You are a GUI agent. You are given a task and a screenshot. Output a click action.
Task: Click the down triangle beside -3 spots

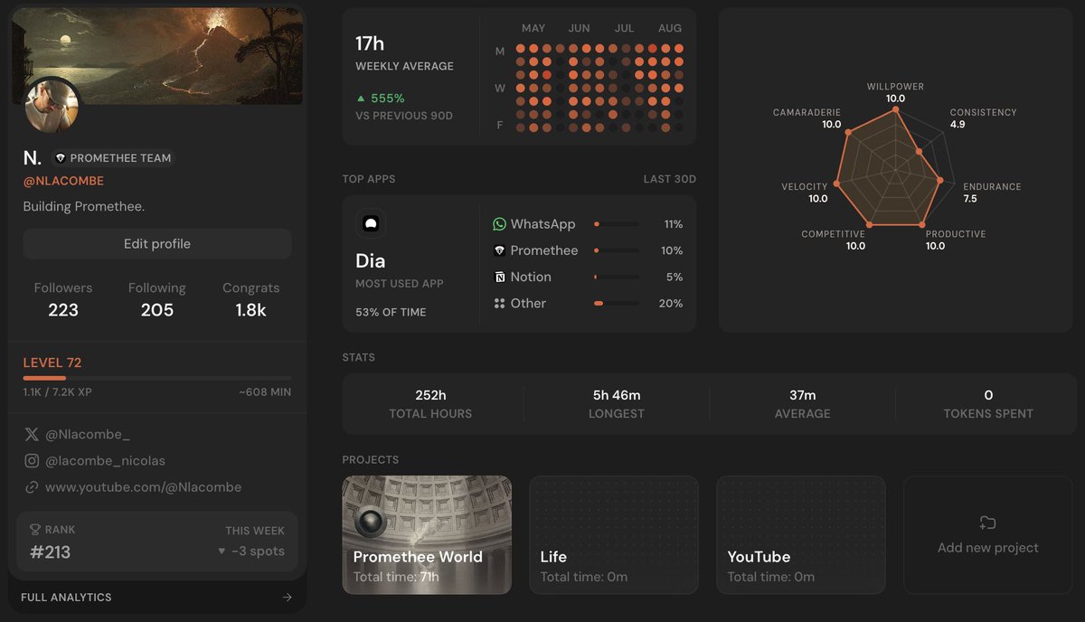point(222,551)
